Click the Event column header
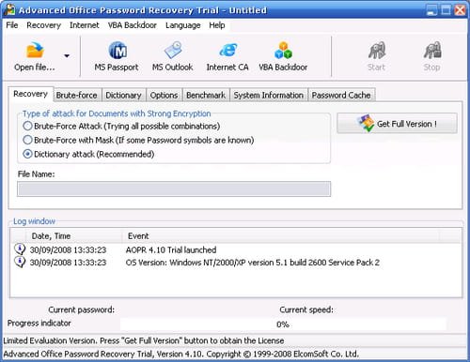 (x=280, y=236)
